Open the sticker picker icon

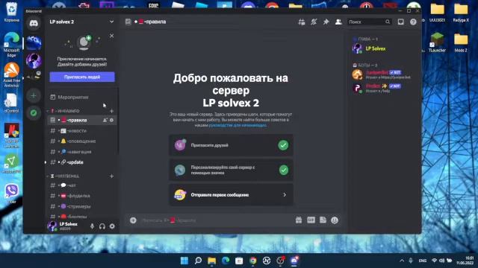coord(323,220)
